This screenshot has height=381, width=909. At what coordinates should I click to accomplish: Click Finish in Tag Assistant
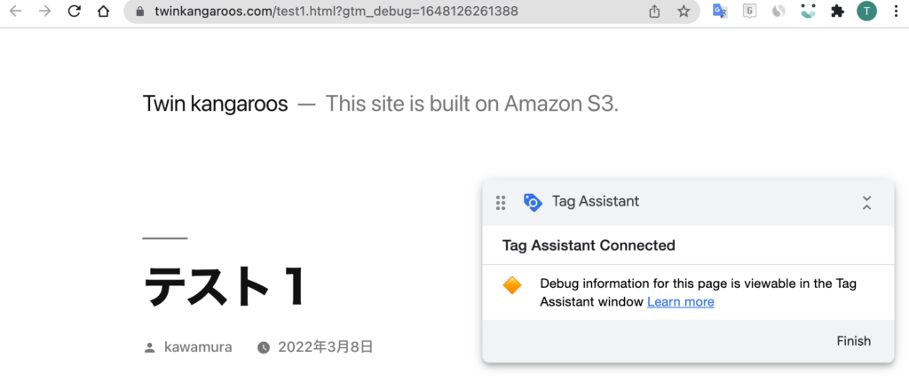pyautogui.click(x=853, y=341)
